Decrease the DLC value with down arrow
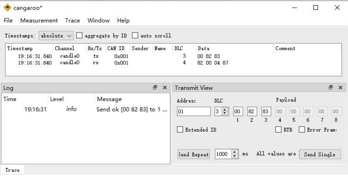The image size is (348, 177). [225, 113]
